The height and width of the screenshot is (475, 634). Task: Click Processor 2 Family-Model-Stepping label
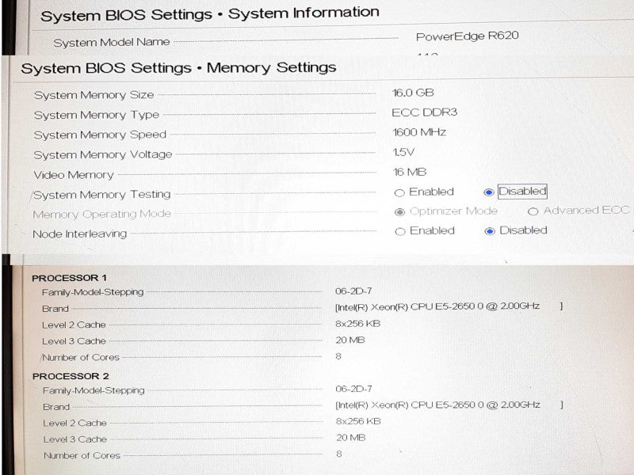(94, 390)
